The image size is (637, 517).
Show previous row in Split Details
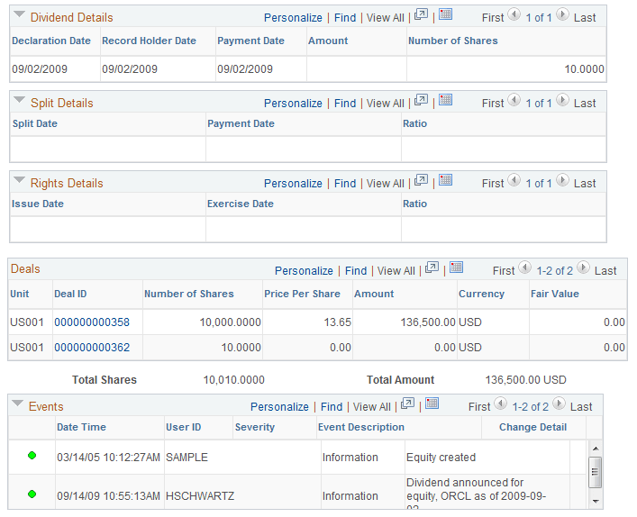pyautogui.click(x=514, y=100)
